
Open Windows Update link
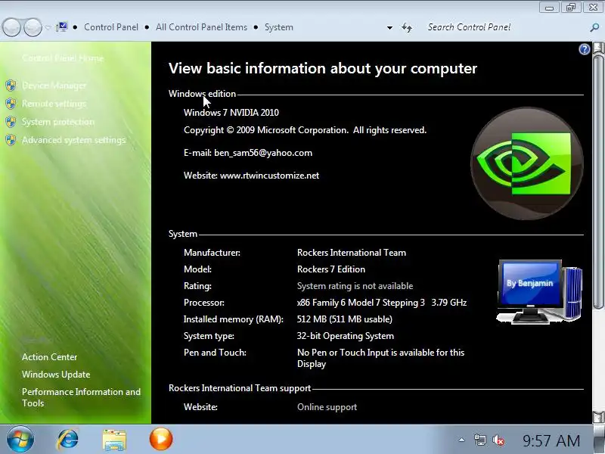point(56,375)
